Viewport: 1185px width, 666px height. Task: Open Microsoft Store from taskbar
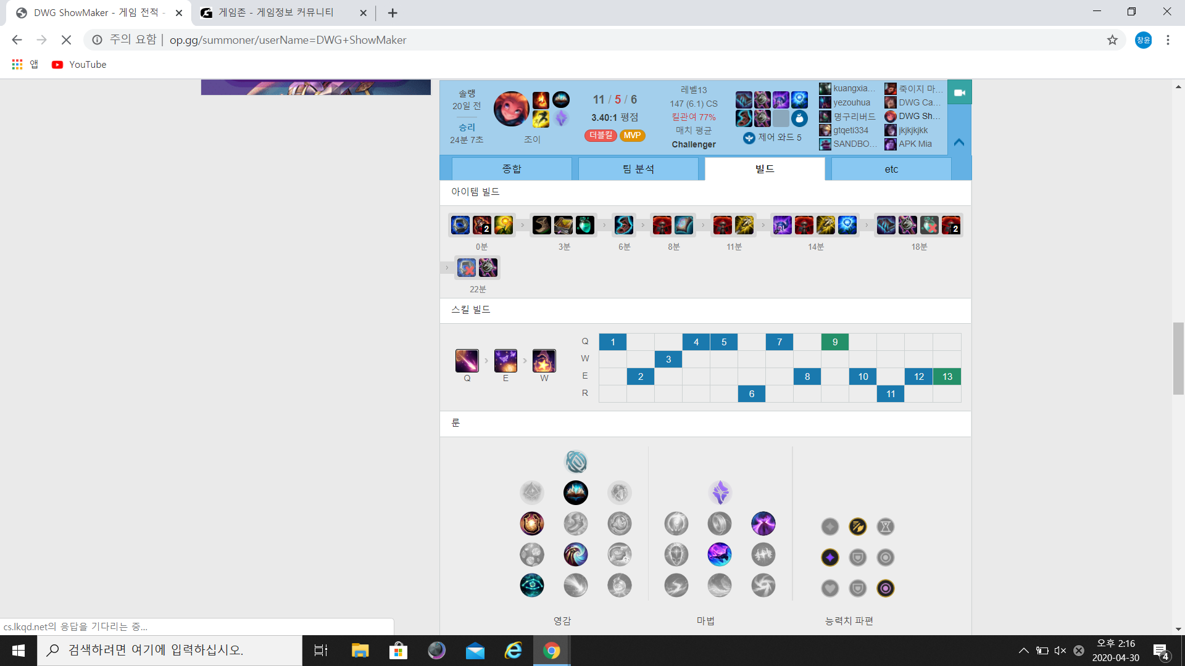tap(398, 651)
